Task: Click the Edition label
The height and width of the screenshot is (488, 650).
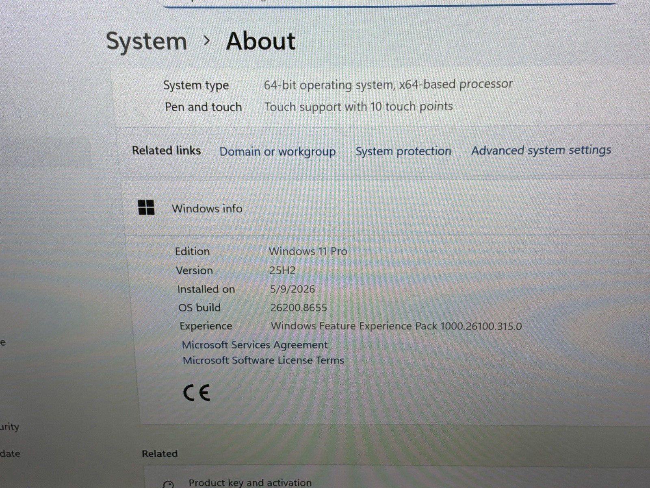Action: 192,251
